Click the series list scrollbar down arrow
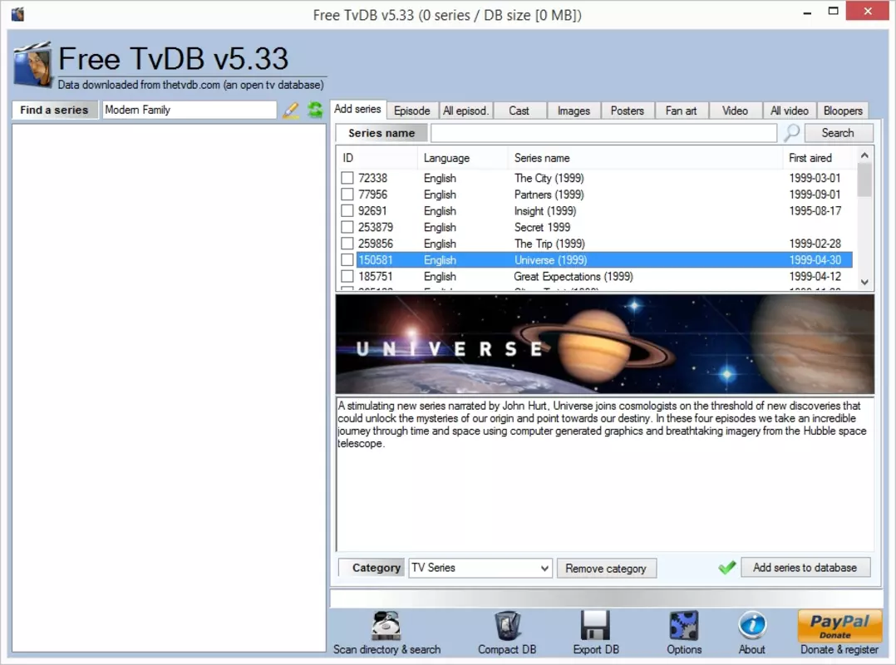Image resolution: width=896 pixels, height=665 pixels. [864, 282]
